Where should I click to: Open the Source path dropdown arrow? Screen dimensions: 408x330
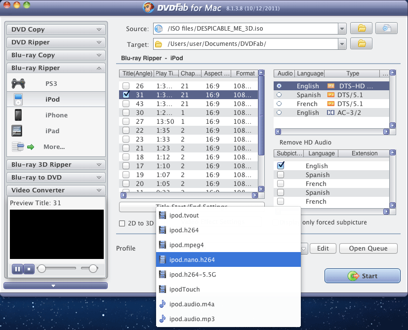(342, 29)
